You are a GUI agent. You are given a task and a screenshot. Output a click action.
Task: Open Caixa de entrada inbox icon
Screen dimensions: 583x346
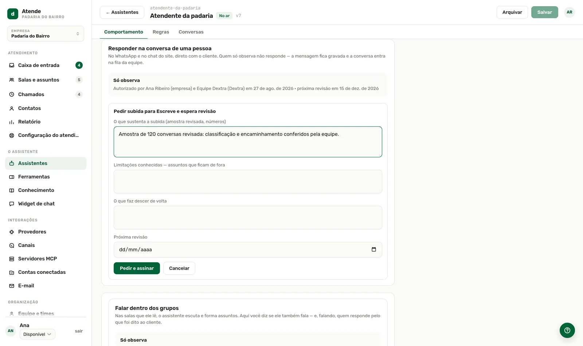(x=12, y=65)
